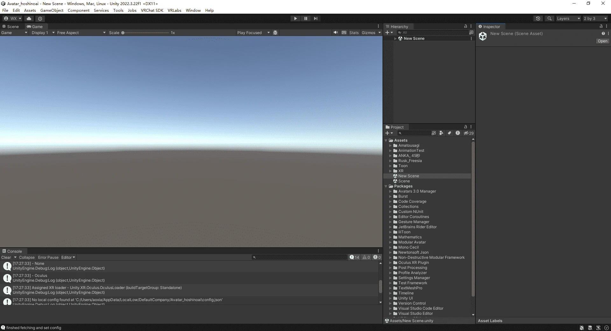Toggle Mute Audio in Game view

coord(335,32)
